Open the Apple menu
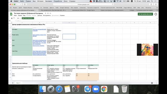Viewport: 167px width, 94px height. coord(11,1)
